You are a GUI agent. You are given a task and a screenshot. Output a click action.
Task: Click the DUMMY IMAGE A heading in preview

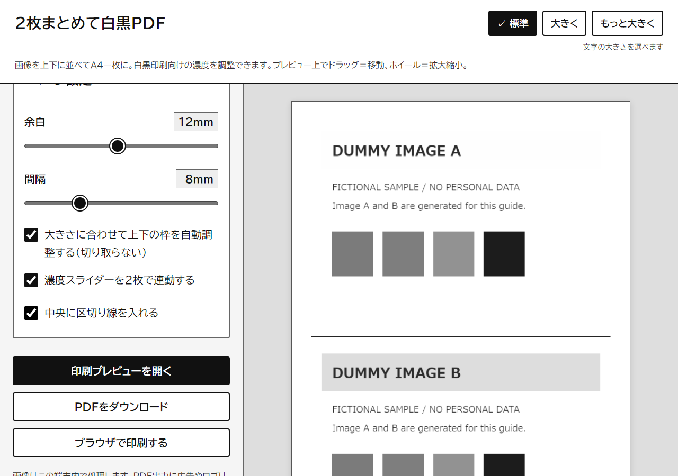tap(397, 151)
